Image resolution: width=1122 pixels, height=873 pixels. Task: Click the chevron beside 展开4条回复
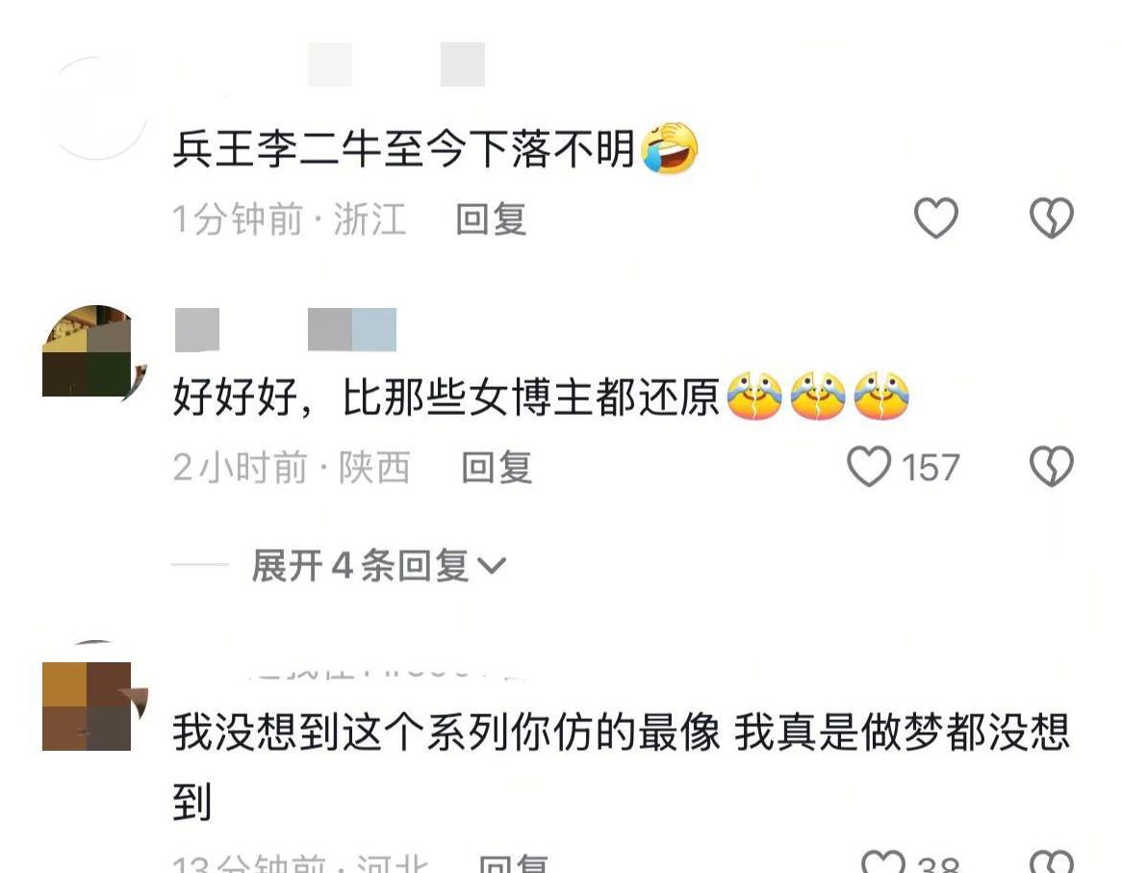pos(492,566)
